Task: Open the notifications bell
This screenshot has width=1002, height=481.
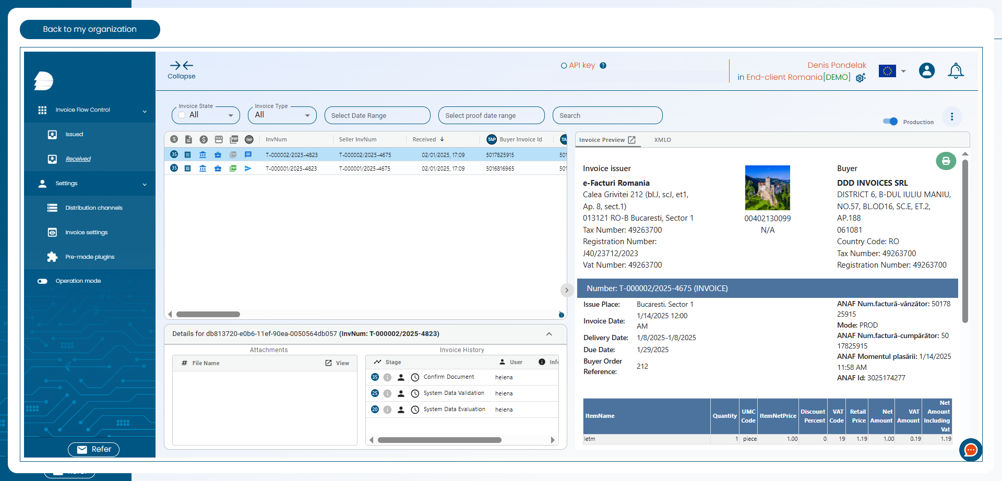Action: 956,71
